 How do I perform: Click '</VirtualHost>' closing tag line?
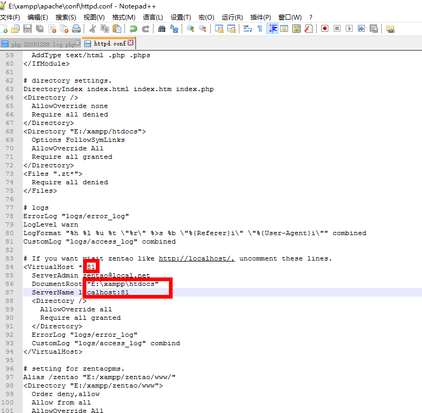tap(53, 352)
